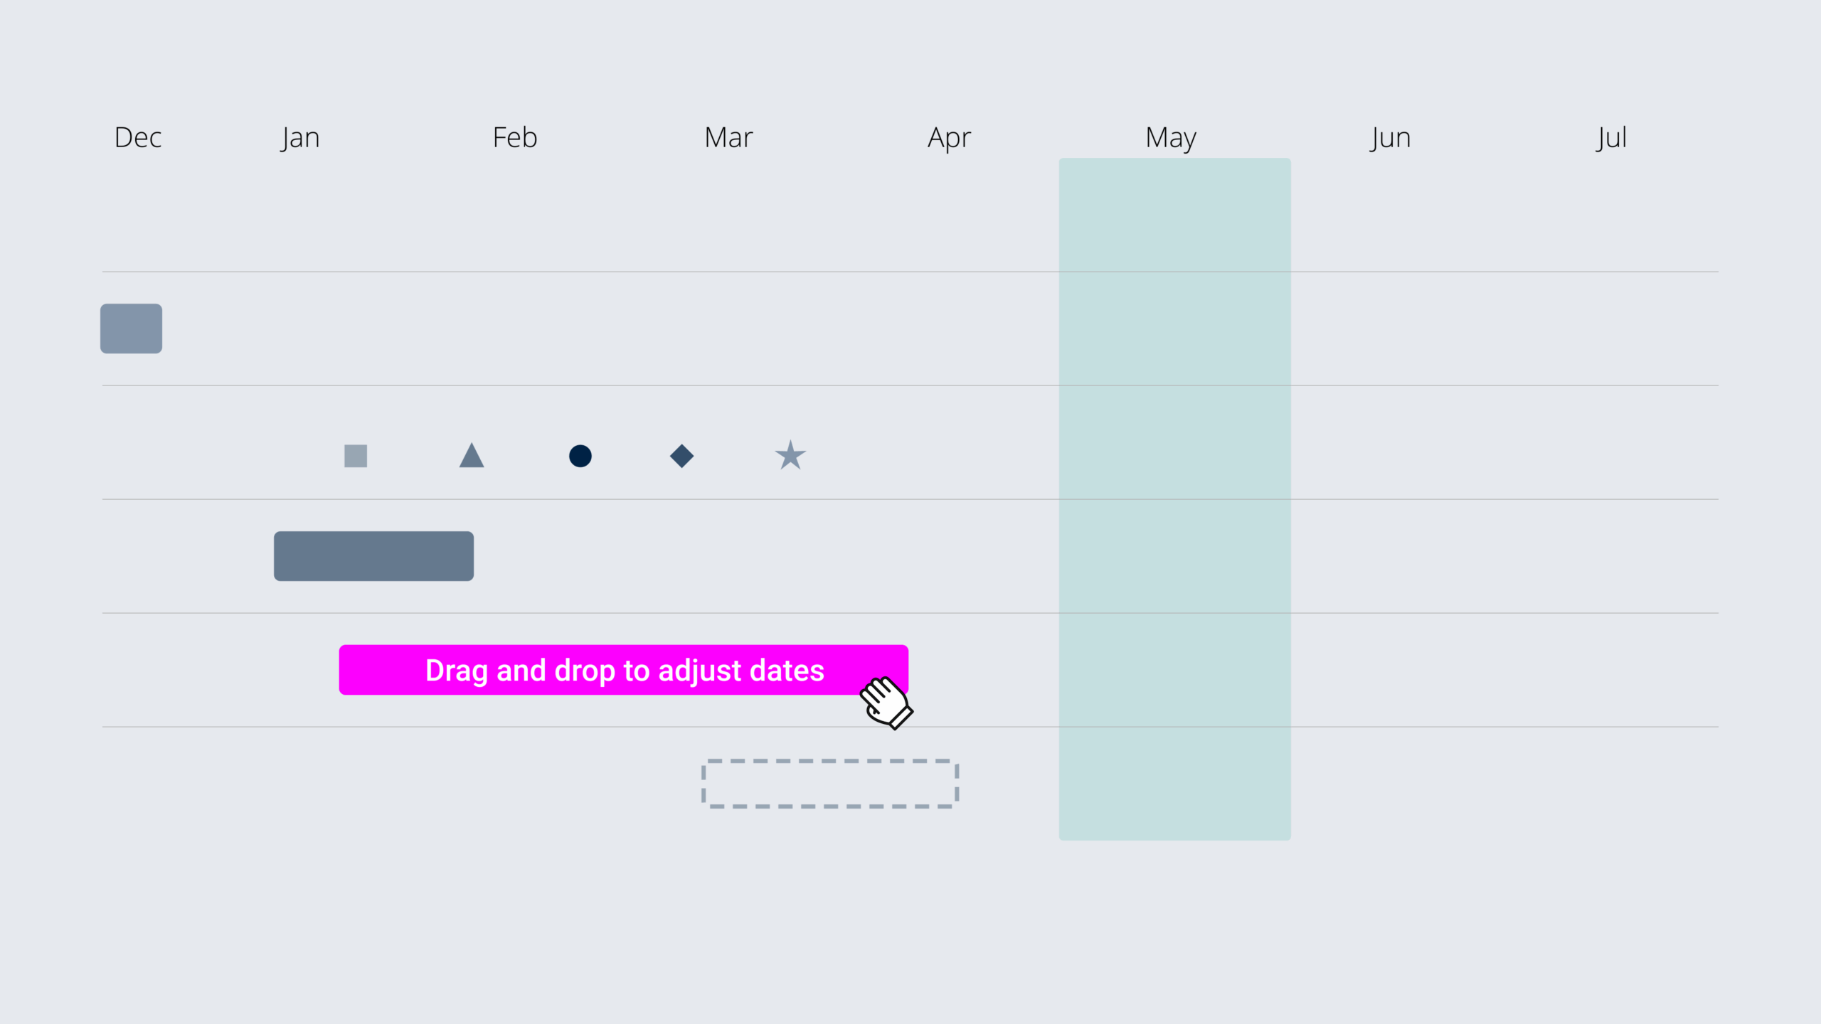Click the topmost horizontal row divider line
The width and height of the screenshot is (1821, 1024).
[569, 272]
